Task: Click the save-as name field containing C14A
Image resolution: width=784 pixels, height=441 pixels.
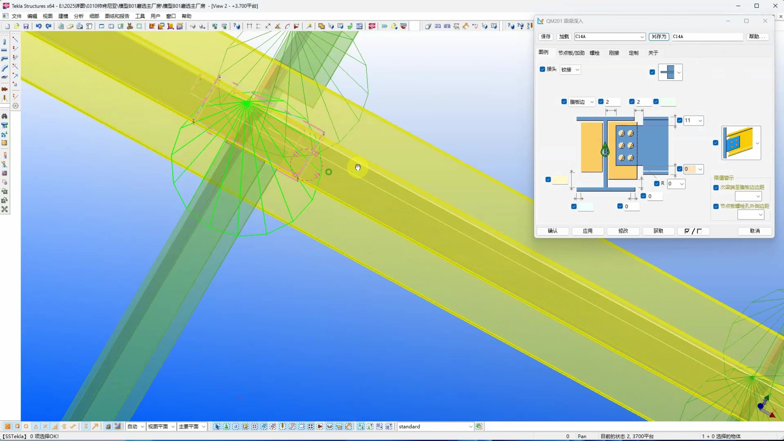Action: point(707,37)
